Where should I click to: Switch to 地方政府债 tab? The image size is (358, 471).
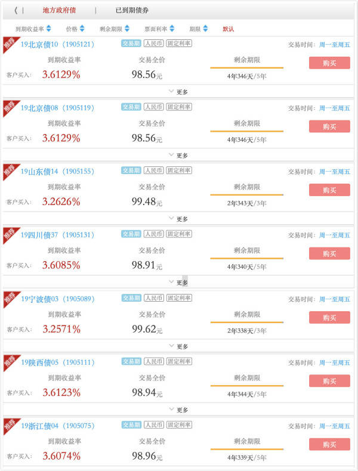[59, 10]
